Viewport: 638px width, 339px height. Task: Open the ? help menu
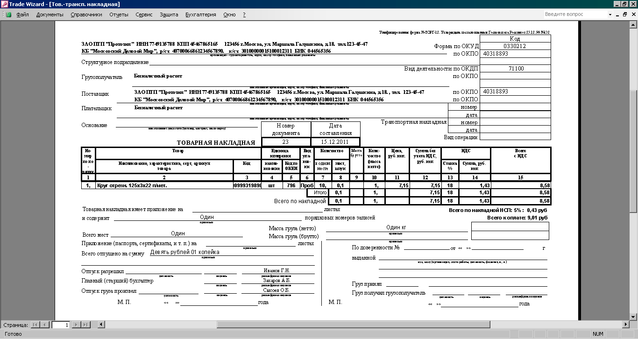244,14
